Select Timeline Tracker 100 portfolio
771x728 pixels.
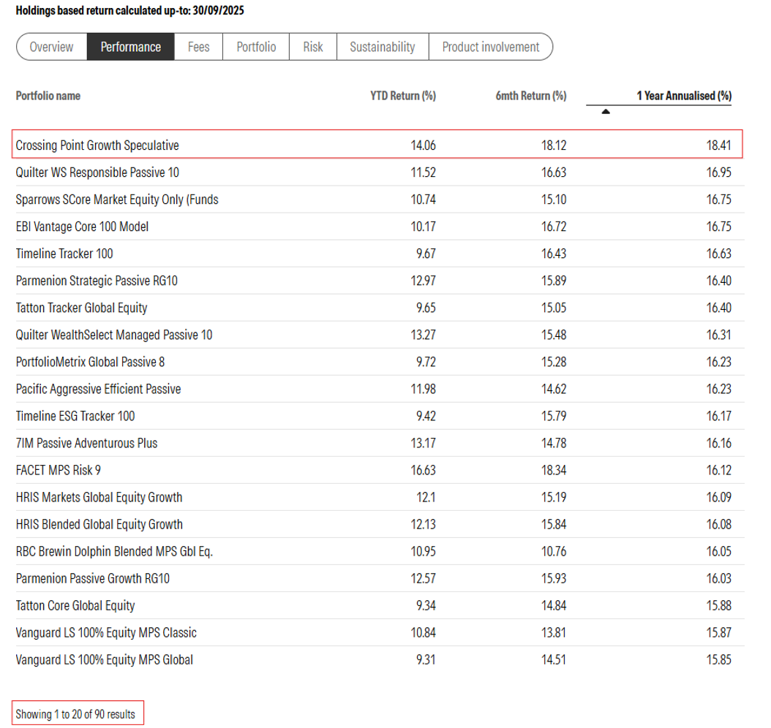pos(64,254)
